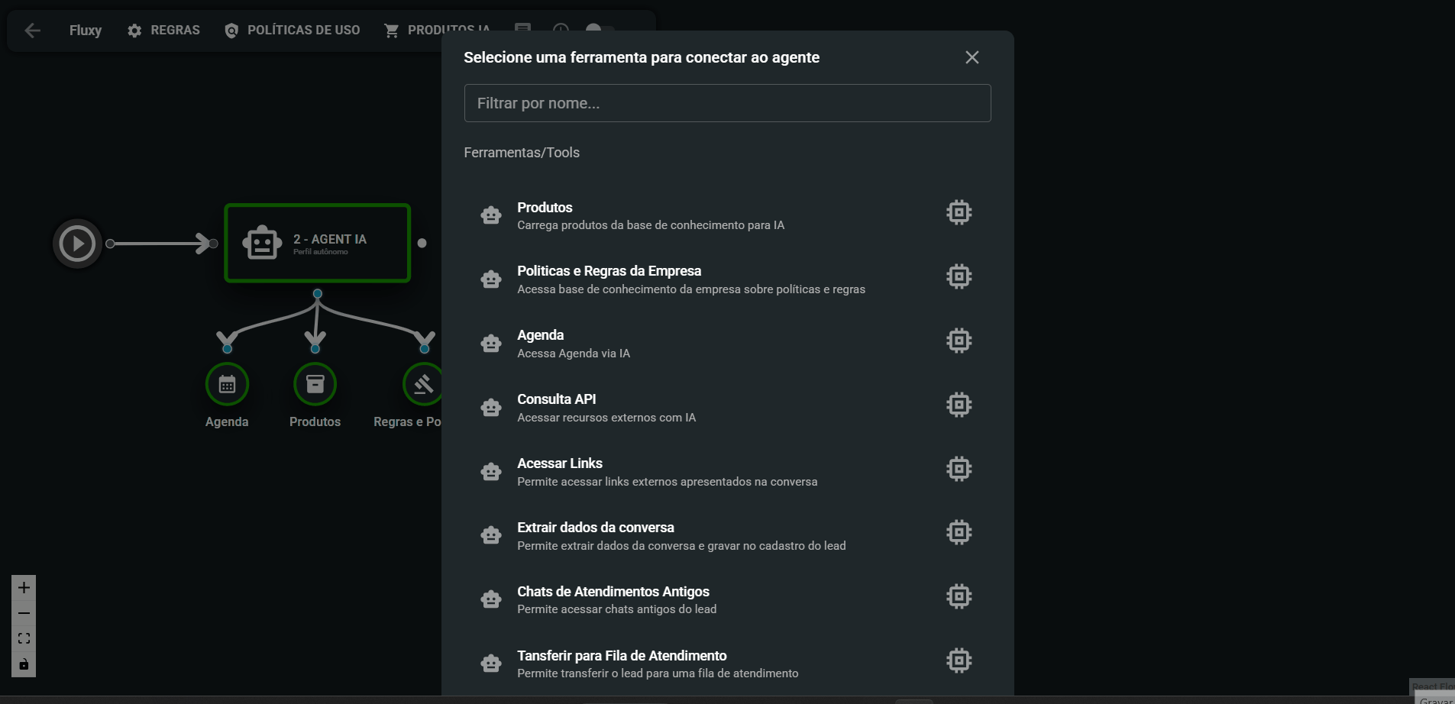
Task: Select the 2 - AGENT IA node
Action: click(318, 243)
